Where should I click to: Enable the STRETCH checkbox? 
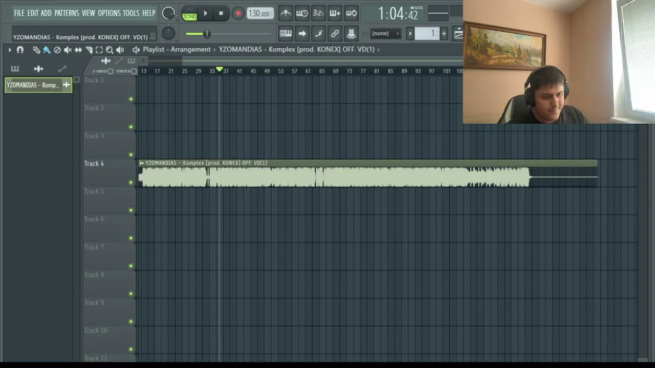coord(134,71)
